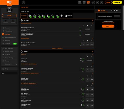The image size is (124, 109).
Task: Click the Perth Glory Women team name
Action: 25,29
